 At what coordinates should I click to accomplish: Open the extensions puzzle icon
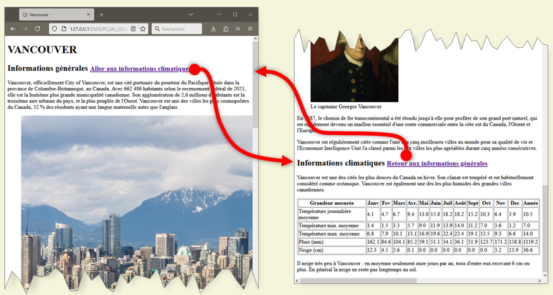[x=226, y=29]
